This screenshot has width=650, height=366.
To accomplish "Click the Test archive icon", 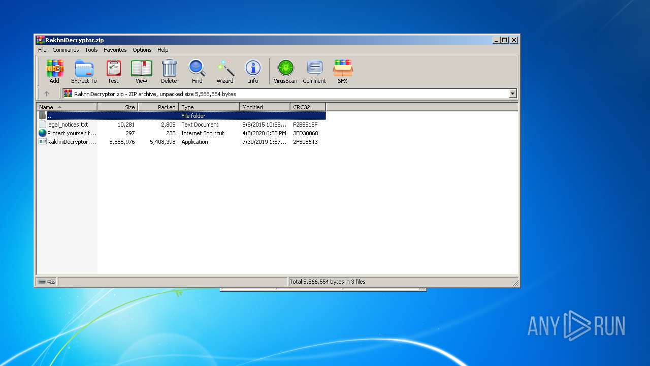I will [113, 71].
